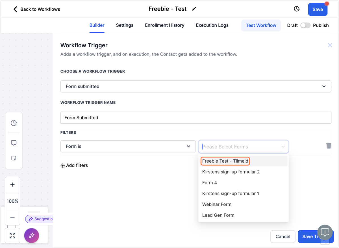339x248 pixels.
Task: Add a sticky note icon
Action: pyautogui.click(x=14, y=158)
